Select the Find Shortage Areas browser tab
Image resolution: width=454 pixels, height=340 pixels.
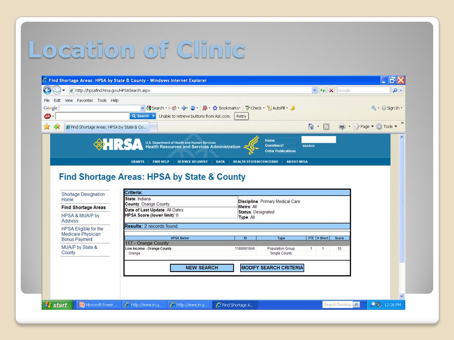point(106,127)
